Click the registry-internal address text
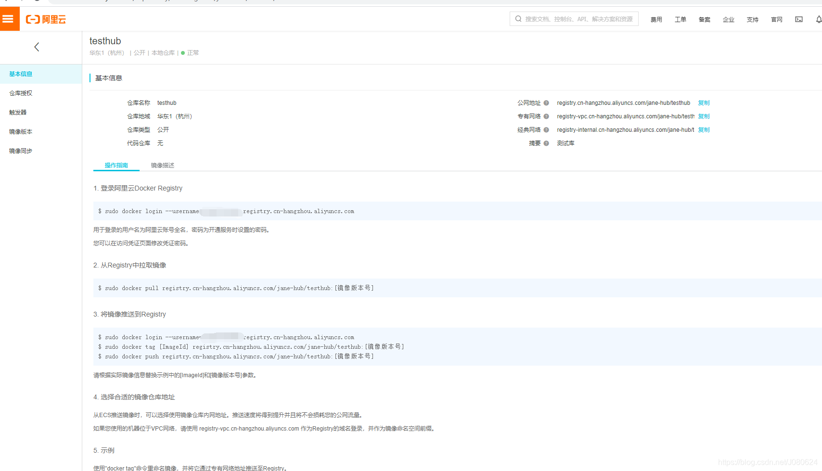822x471 pixels. (x=626, y=130)
